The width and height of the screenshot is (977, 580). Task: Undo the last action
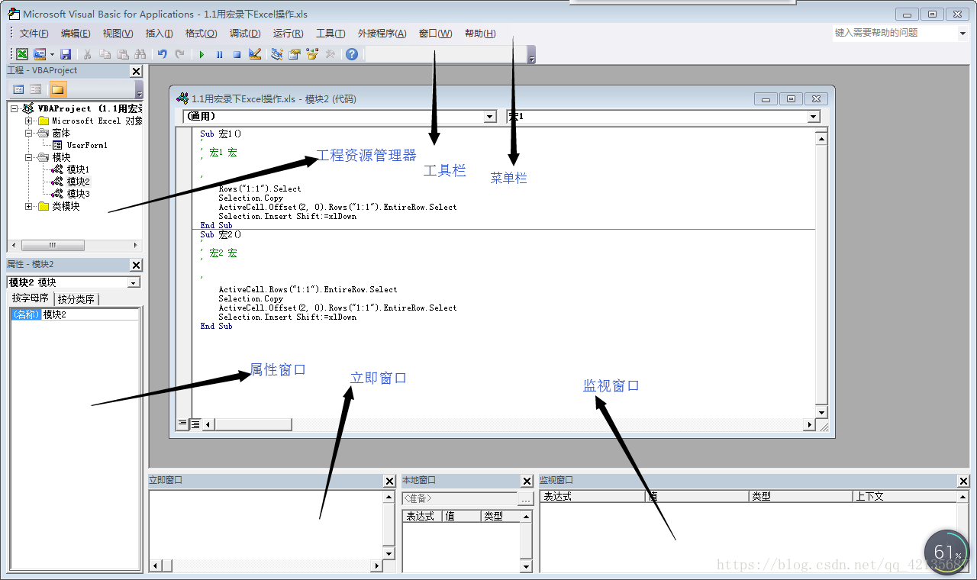[162, 54]
